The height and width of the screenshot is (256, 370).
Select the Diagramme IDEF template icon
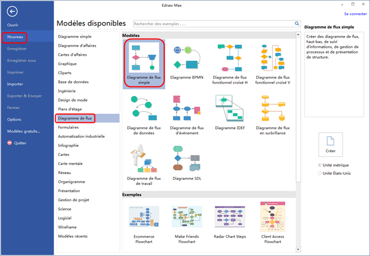[229, 108]
